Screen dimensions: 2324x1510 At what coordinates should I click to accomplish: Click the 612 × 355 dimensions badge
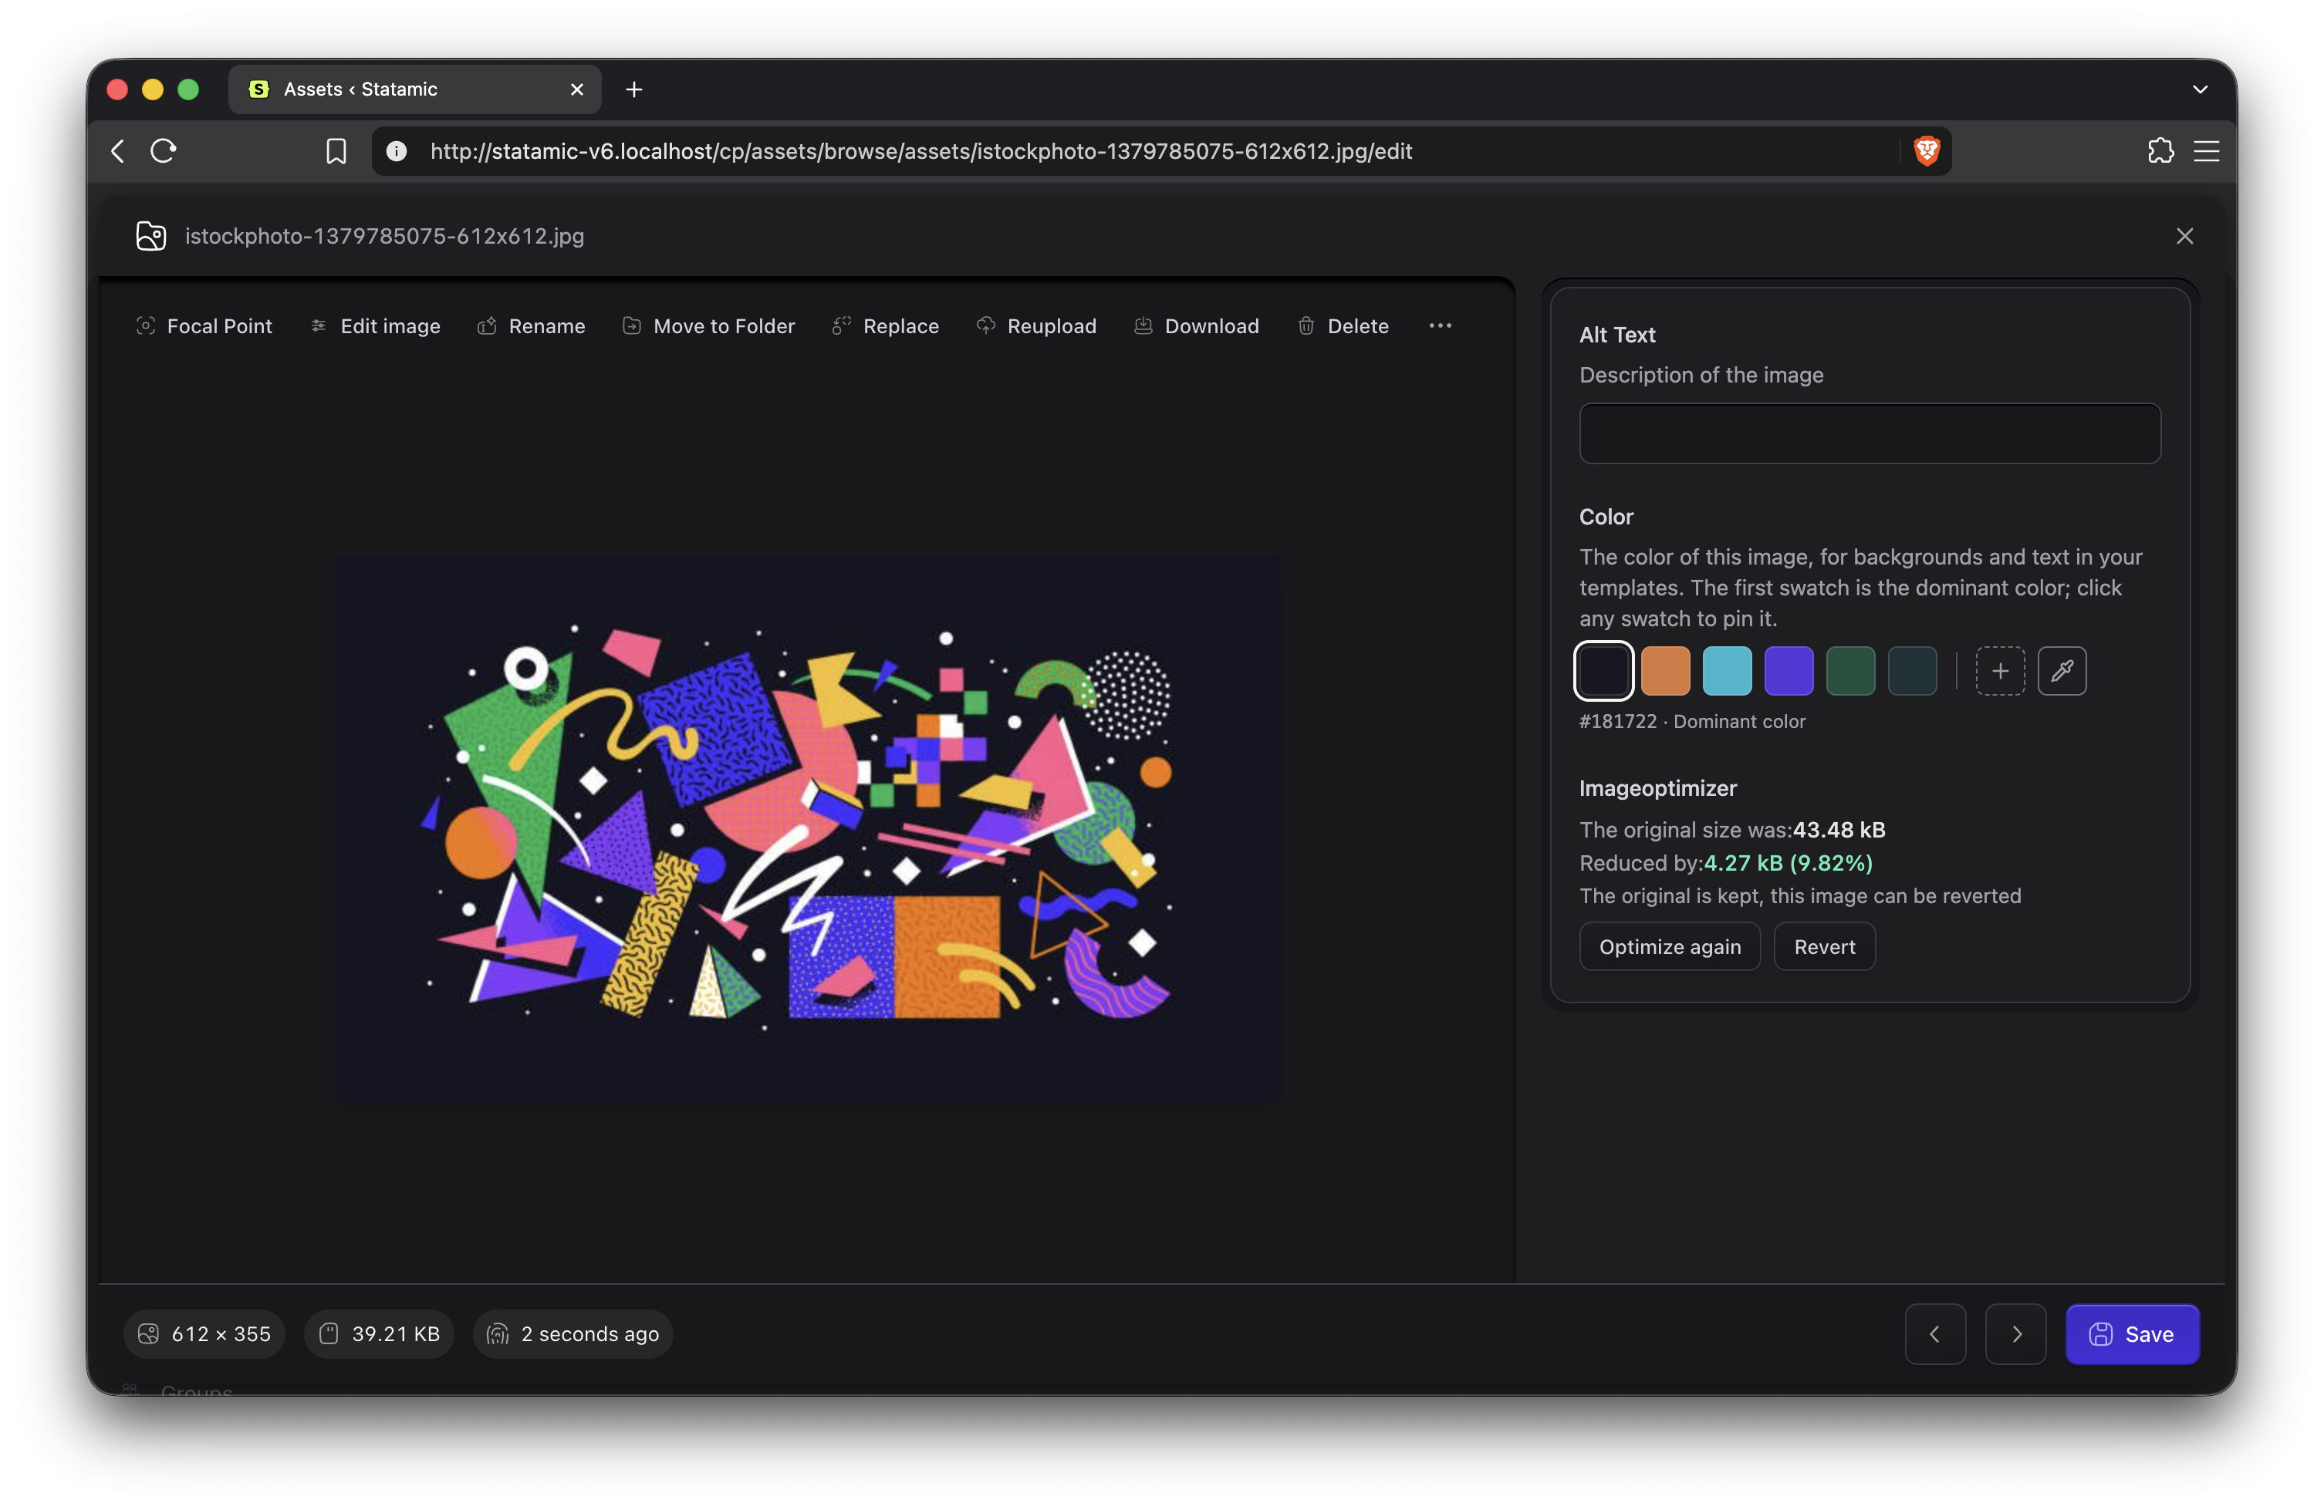click(204, 1333)
